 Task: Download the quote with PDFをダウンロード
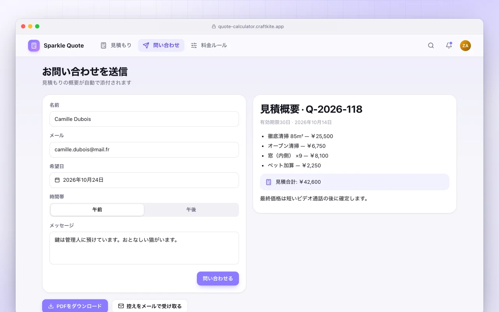point(75,306)
